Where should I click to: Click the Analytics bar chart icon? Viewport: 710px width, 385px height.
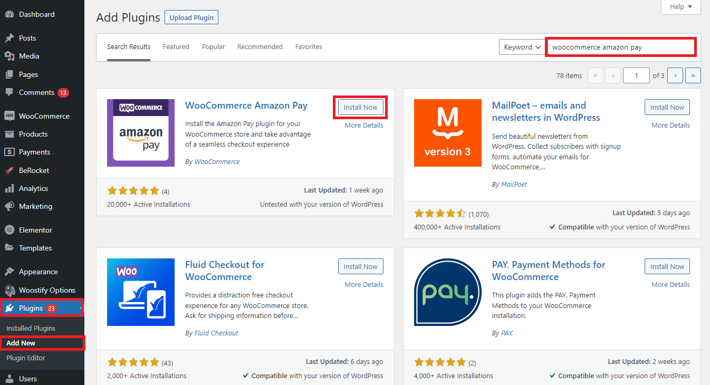9,188
